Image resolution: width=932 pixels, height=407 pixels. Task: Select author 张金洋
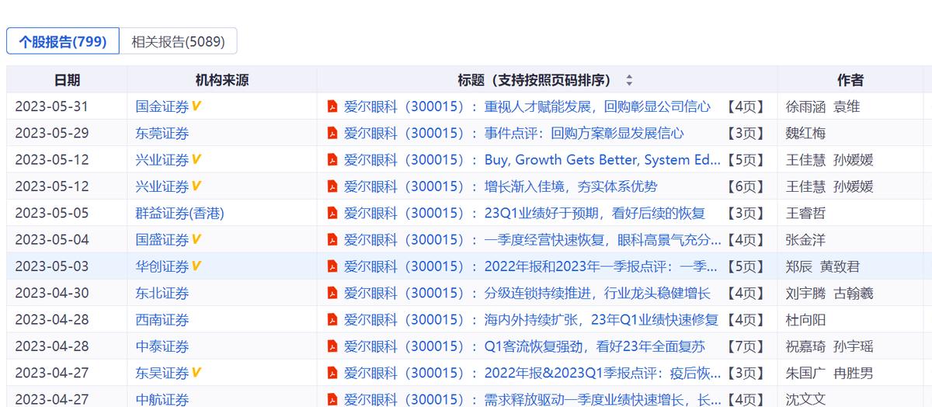(806, 239)
